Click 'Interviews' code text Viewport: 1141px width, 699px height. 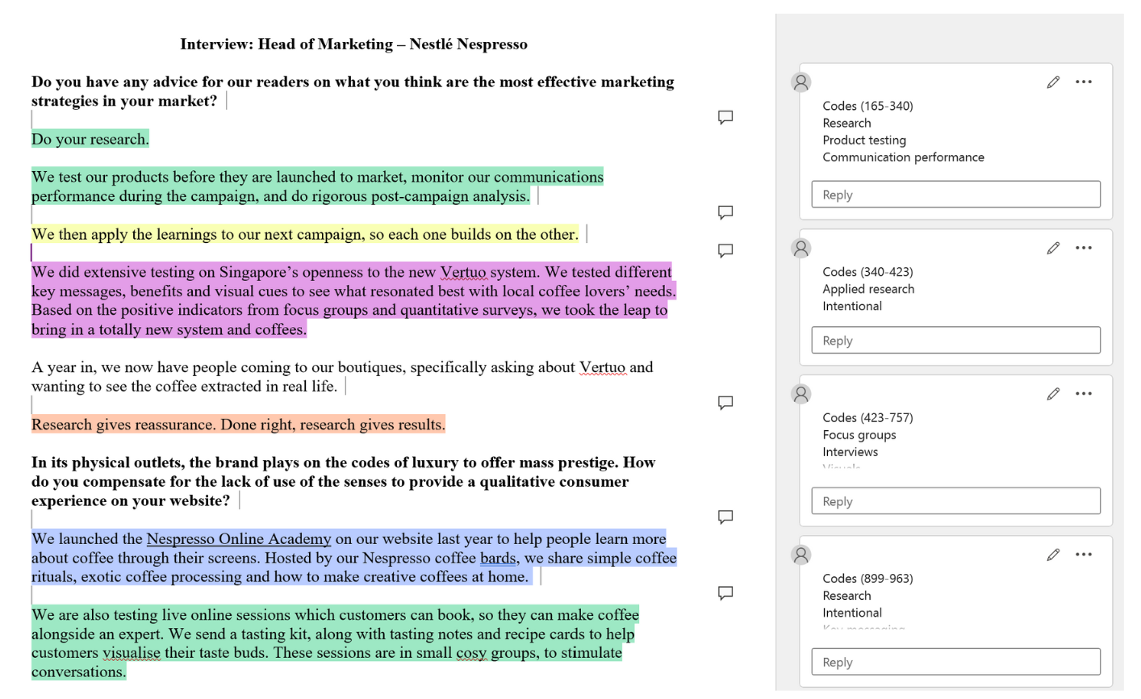pos(850,452)
